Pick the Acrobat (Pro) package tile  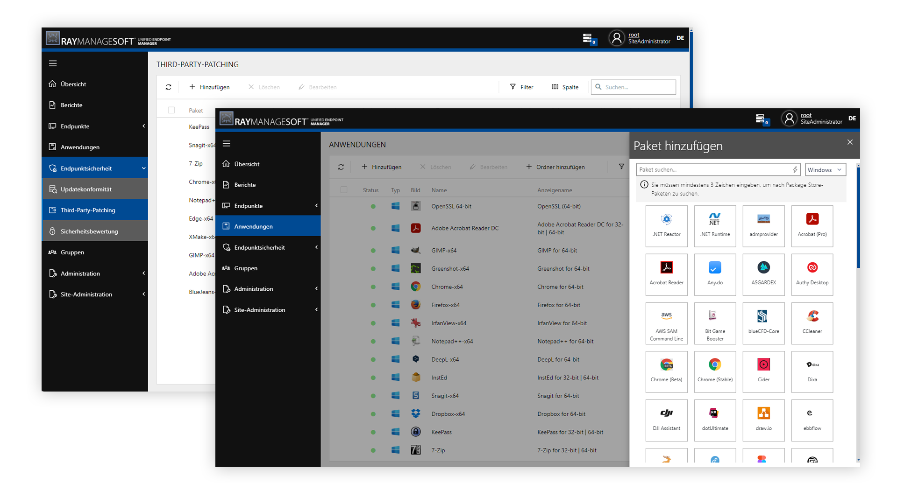[812, 226]
